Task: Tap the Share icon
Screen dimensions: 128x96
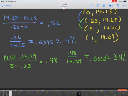Action: (91, 6)
